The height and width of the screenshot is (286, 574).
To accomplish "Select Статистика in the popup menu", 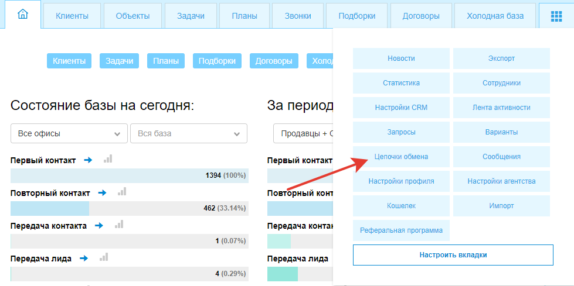I will [x=401, y=83].
